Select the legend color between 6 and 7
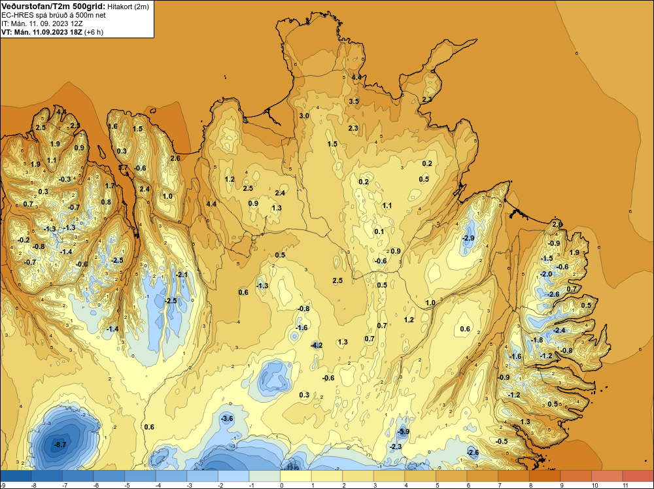 pyautogui.click(x=483, y=476)
